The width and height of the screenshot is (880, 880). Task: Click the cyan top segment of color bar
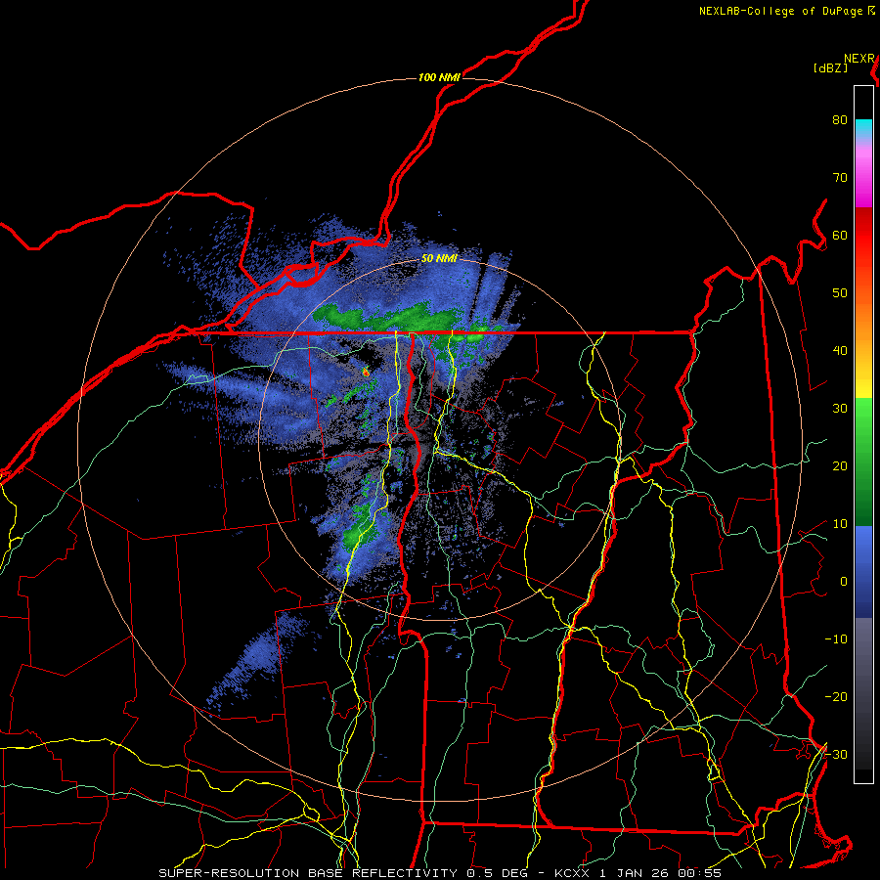tap(863, 129)
